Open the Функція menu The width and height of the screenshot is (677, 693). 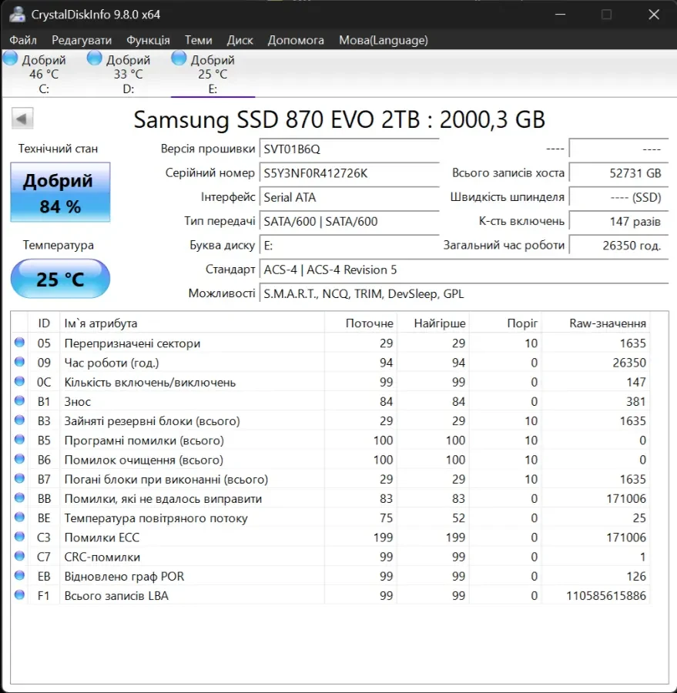tap(148, 40)
